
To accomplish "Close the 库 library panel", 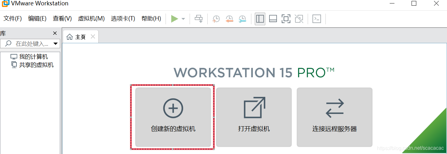I will (55, 33).
